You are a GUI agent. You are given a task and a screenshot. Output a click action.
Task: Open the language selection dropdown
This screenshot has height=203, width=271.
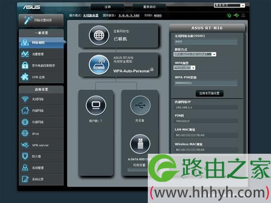tap(230, 5)
